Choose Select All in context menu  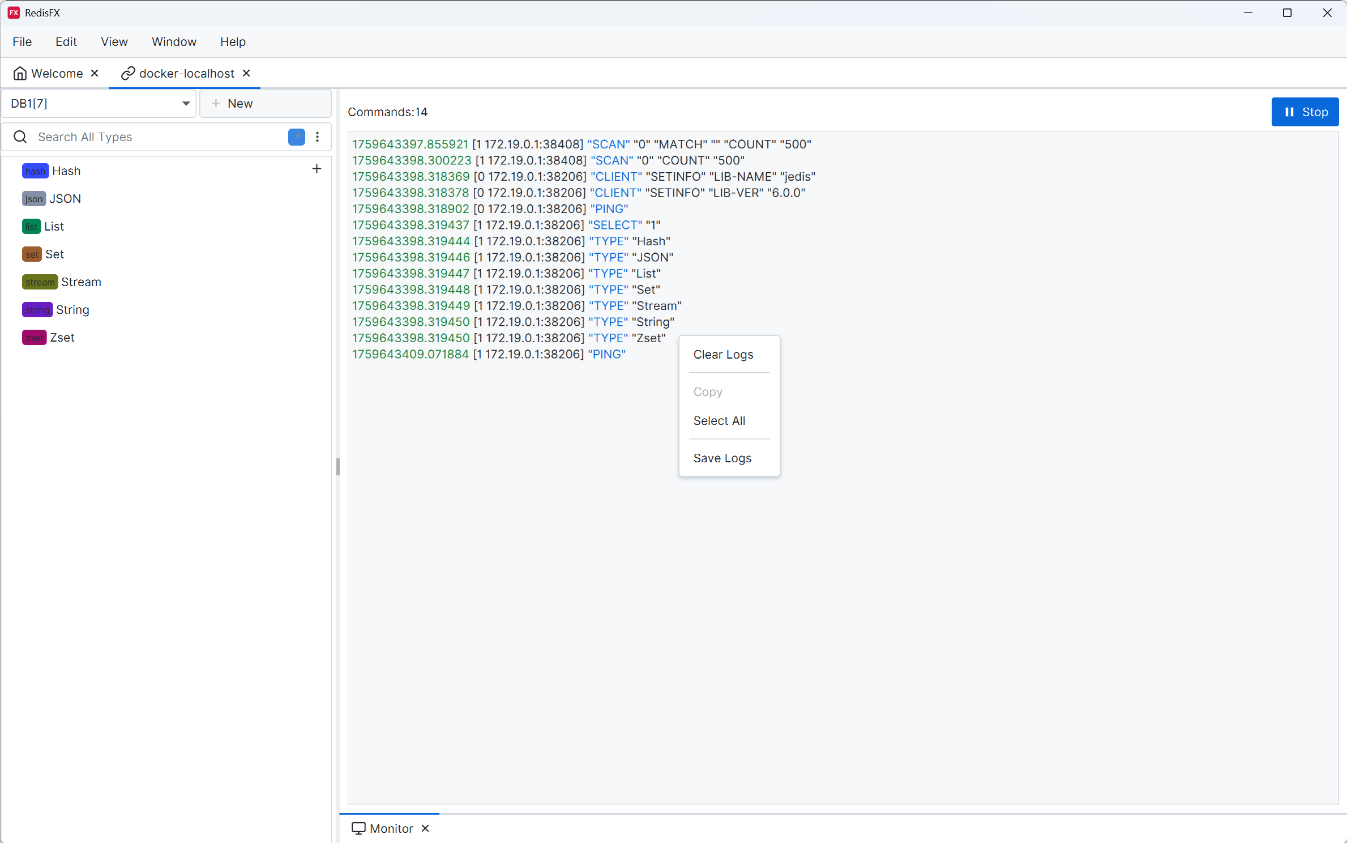pyautogui.click(x=719, y=421)
